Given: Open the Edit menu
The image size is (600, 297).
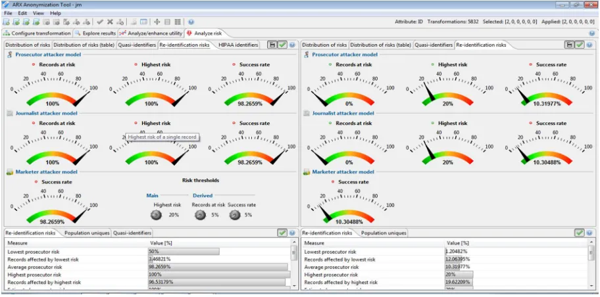Looking at the screenshot, I should 22,13.
